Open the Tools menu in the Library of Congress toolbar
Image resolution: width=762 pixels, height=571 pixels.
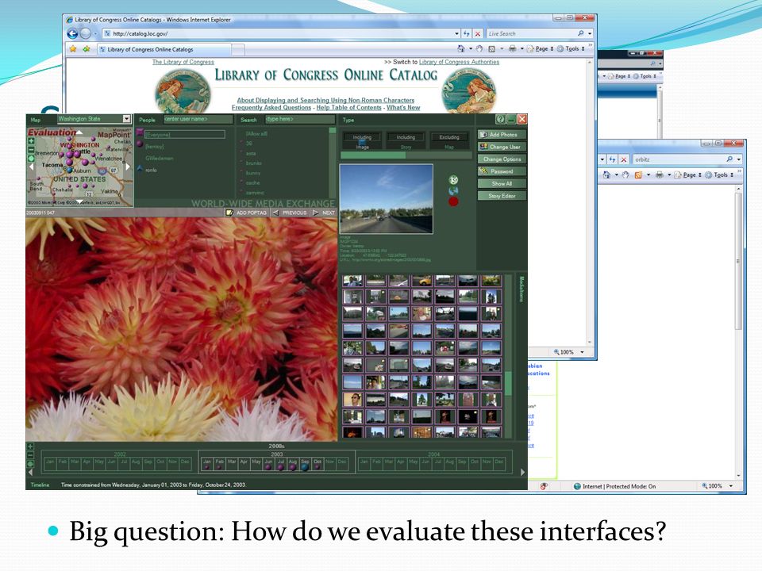[x=571, y=48]
